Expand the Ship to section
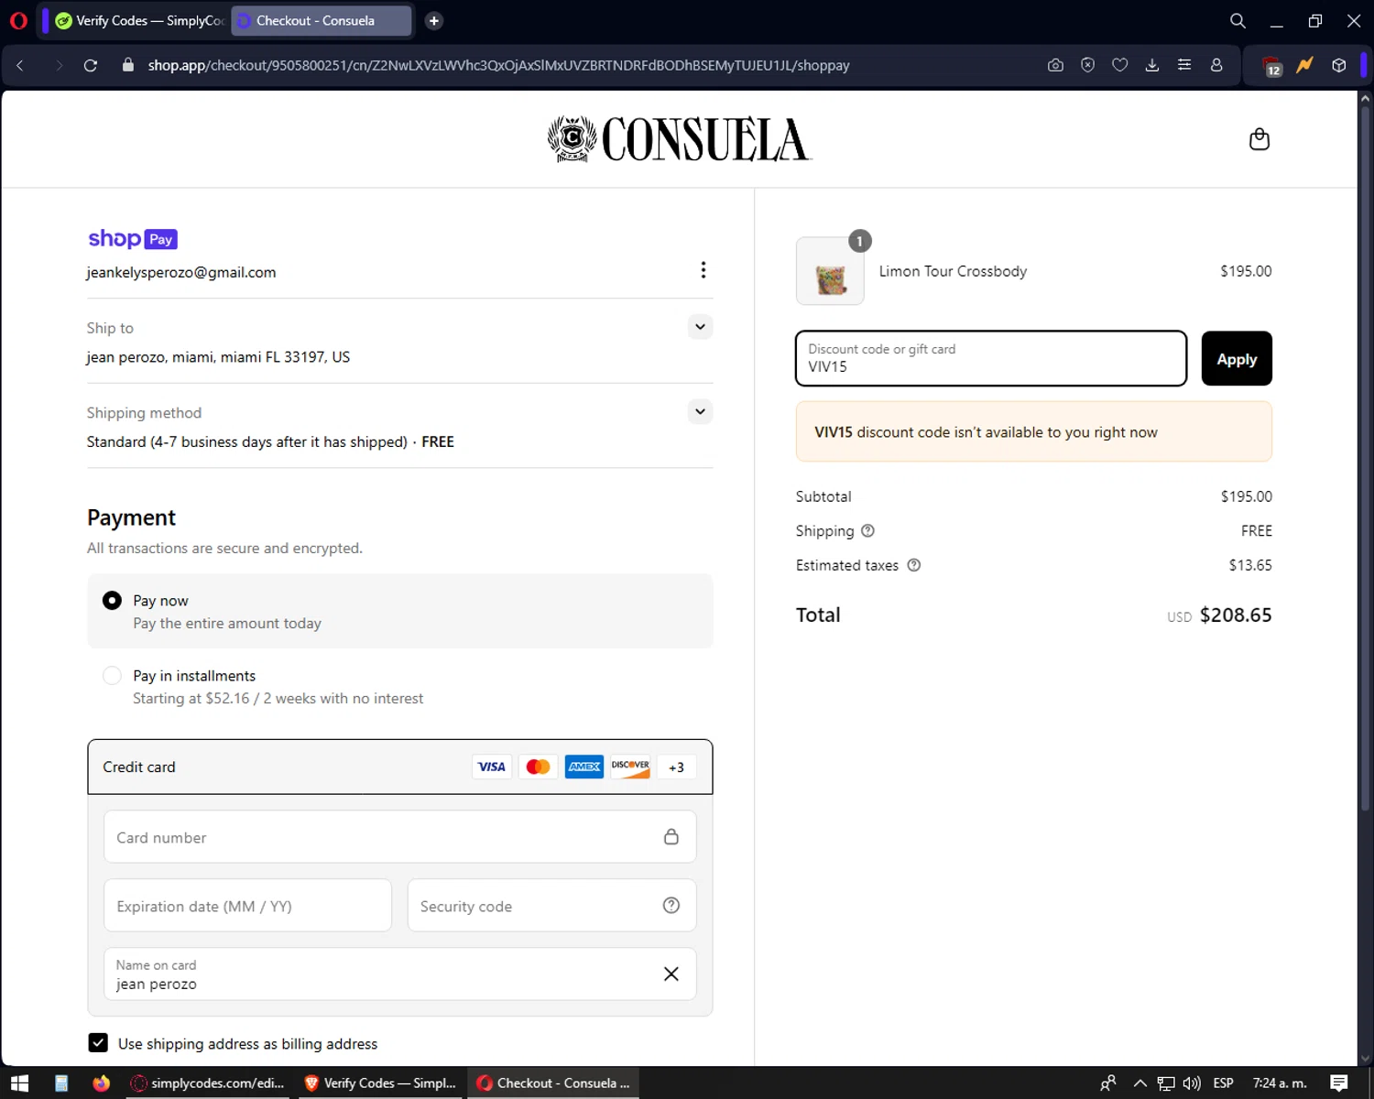Viewport: 1374px width, 1099px height. pyautogui.click(x=700, y=327)
